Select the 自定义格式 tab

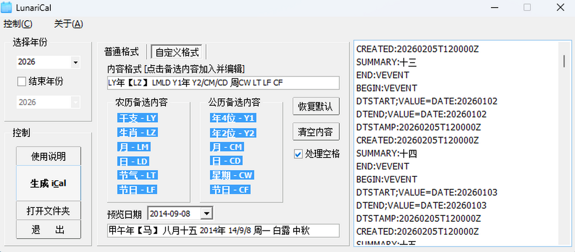point(177,52)
